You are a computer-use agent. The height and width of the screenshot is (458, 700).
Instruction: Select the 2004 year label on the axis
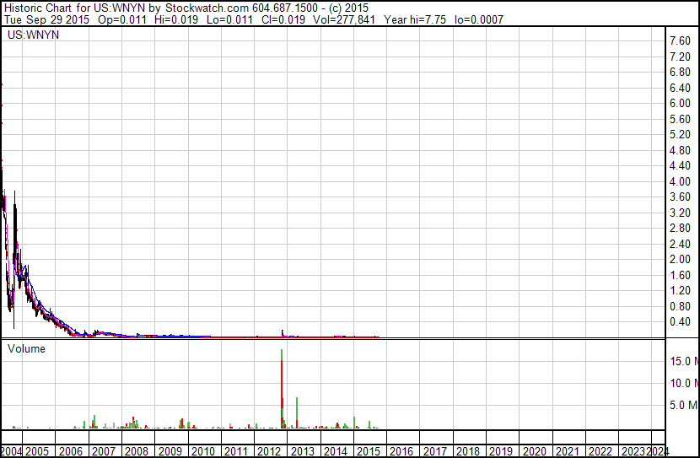point(11,451)
